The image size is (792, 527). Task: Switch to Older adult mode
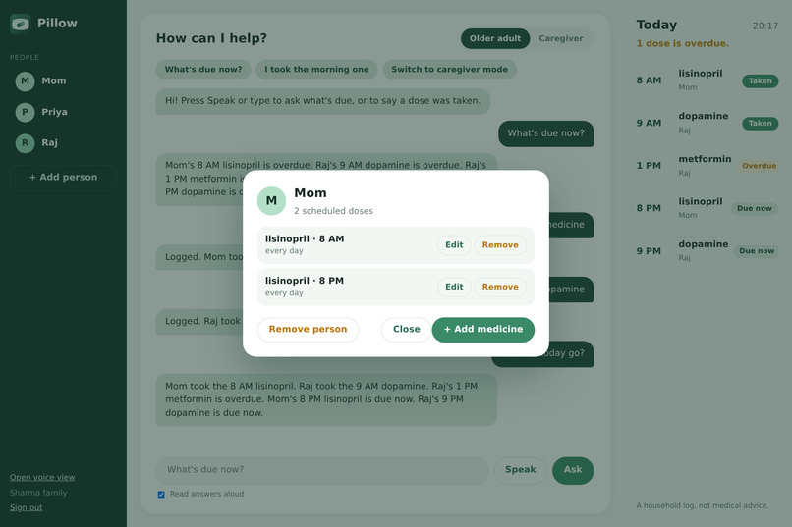(495, 38)
